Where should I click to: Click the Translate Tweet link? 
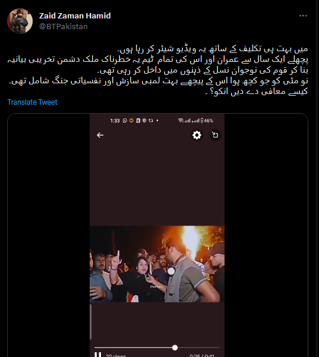tap(32, 102)
